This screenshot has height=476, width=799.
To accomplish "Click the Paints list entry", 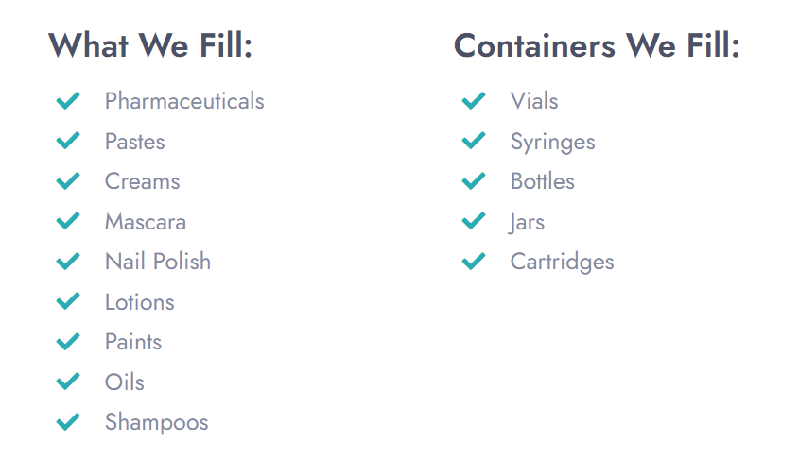I will (x=133, y=342).
